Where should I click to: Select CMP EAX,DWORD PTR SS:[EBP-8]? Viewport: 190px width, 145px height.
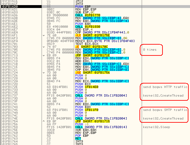tap(102, 70)
